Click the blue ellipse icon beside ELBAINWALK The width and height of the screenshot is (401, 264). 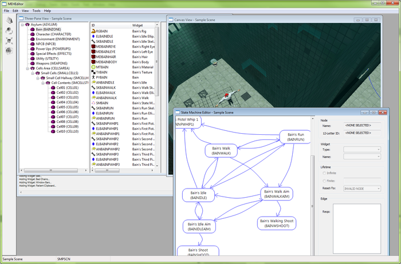pyautogui.click(x=93, y=93)
